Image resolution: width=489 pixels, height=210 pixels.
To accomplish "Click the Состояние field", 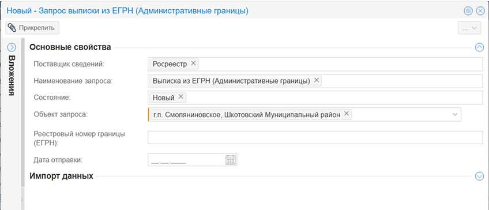I will click(x=315, y=97).
